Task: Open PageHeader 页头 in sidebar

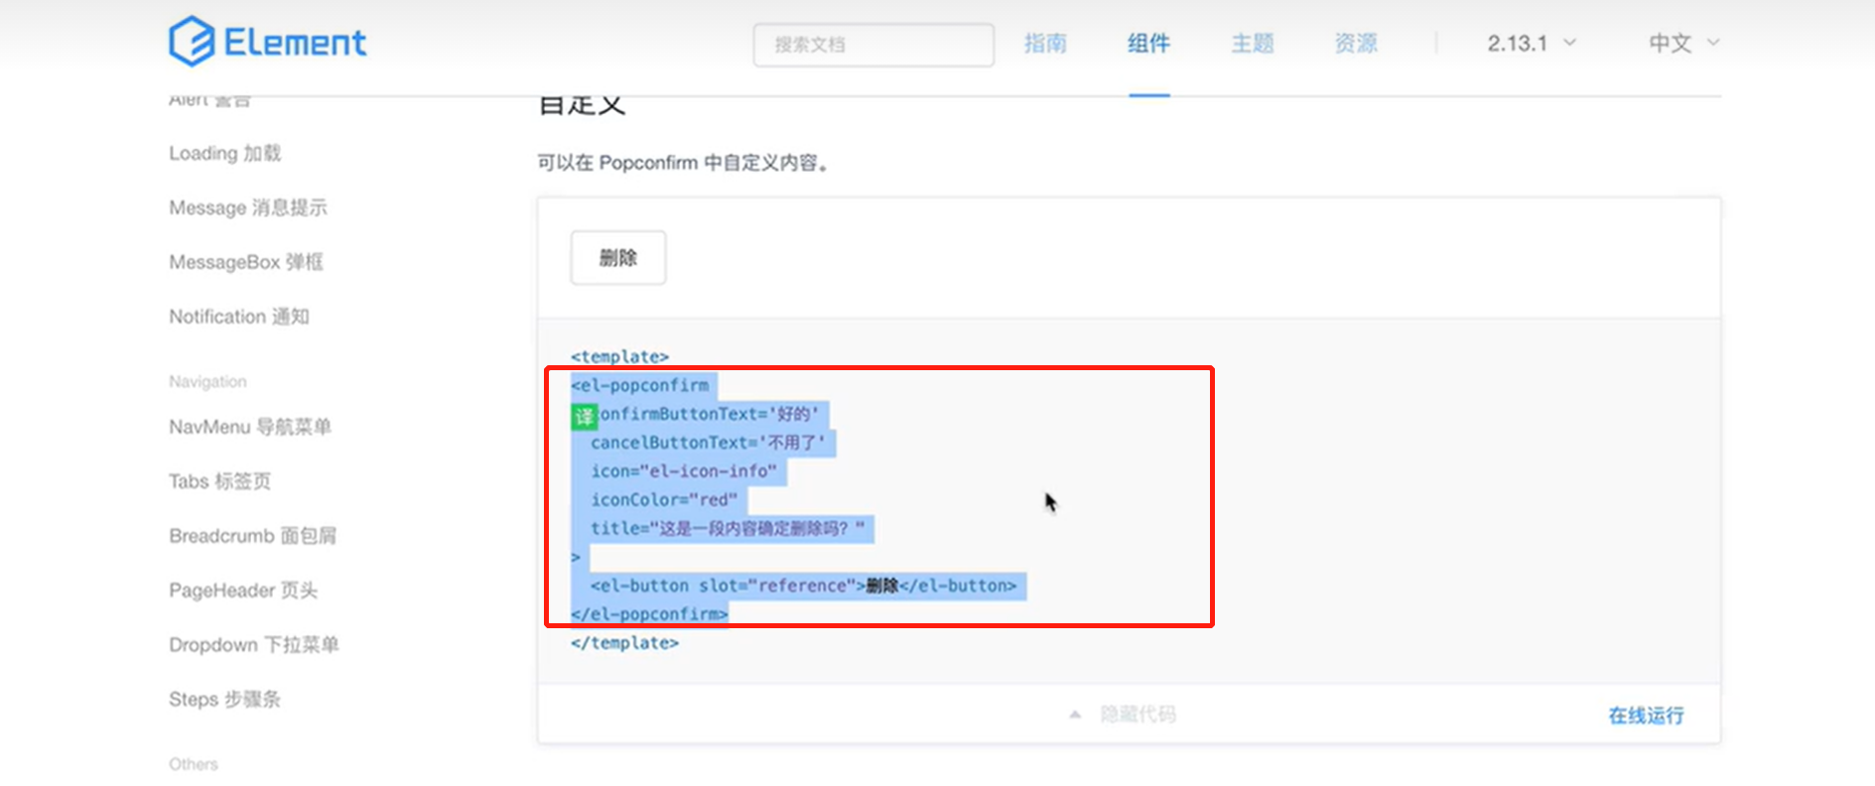Action: (243, 590)
